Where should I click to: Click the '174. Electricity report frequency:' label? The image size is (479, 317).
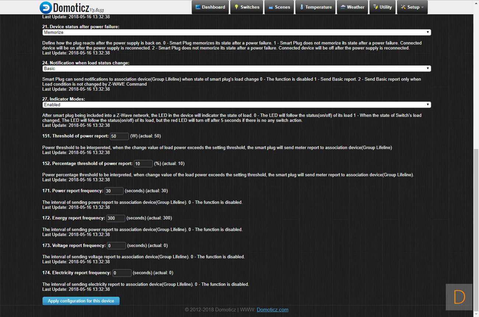77,273
